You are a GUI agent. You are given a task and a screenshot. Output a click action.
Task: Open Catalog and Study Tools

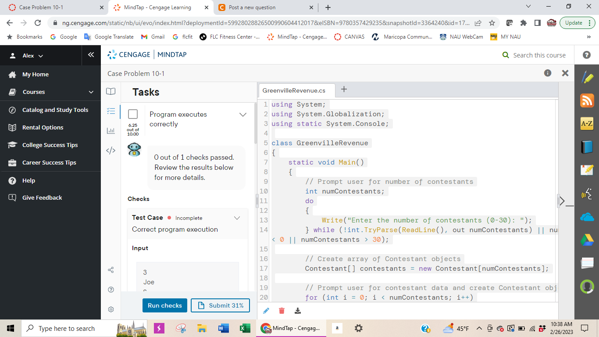(x=55, y=110)
